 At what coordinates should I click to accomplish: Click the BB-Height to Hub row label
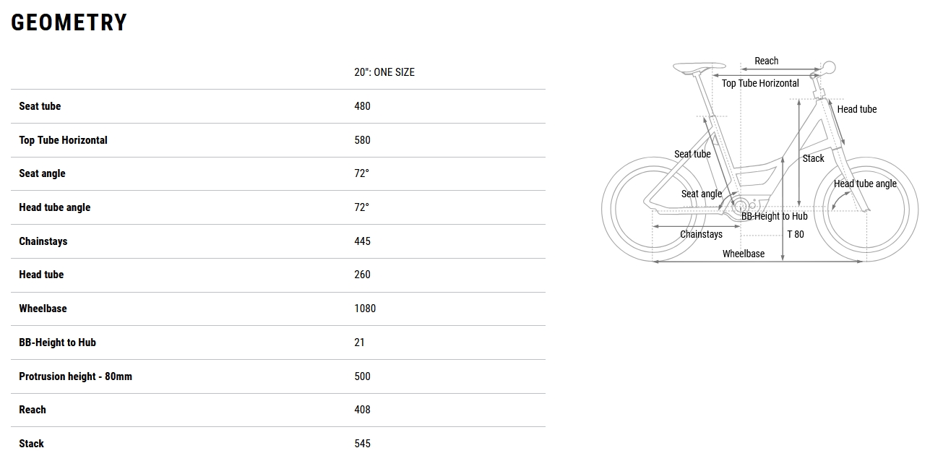[57, 342]
